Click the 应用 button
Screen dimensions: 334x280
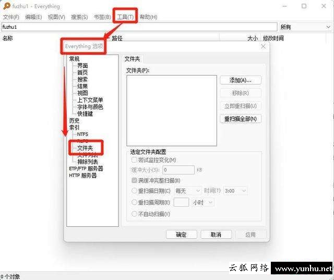250,235
